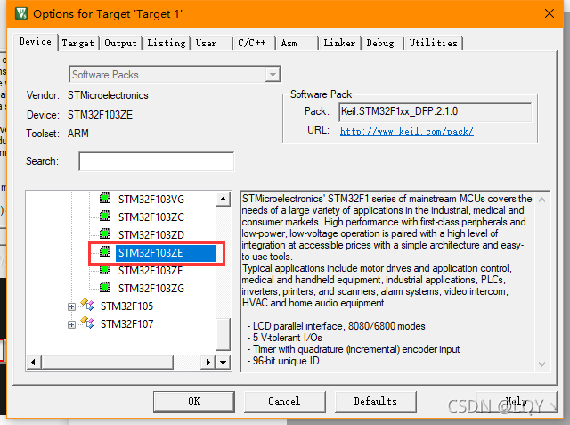The width and height of the screenshot is (570, 425).
Task: Click device tree scroll down arrow
Action: (x=223, y=362)
